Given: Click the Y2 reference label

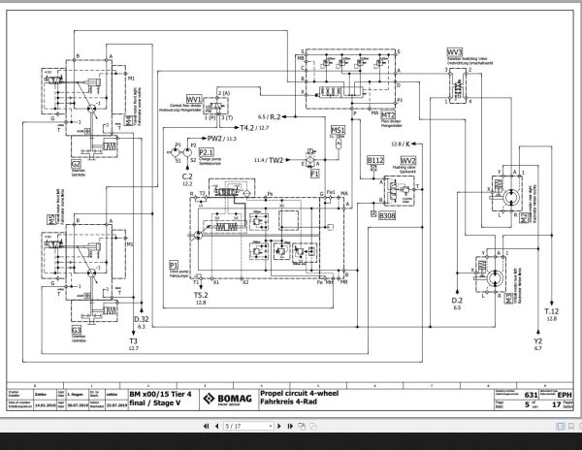Looking at the screenshot, I should pyautogui.click(x=537, y=341).
